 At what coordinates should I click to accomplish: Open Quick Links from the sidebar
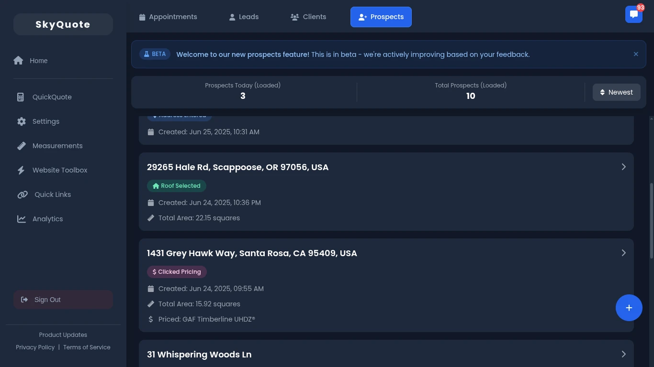click(63, 194)
